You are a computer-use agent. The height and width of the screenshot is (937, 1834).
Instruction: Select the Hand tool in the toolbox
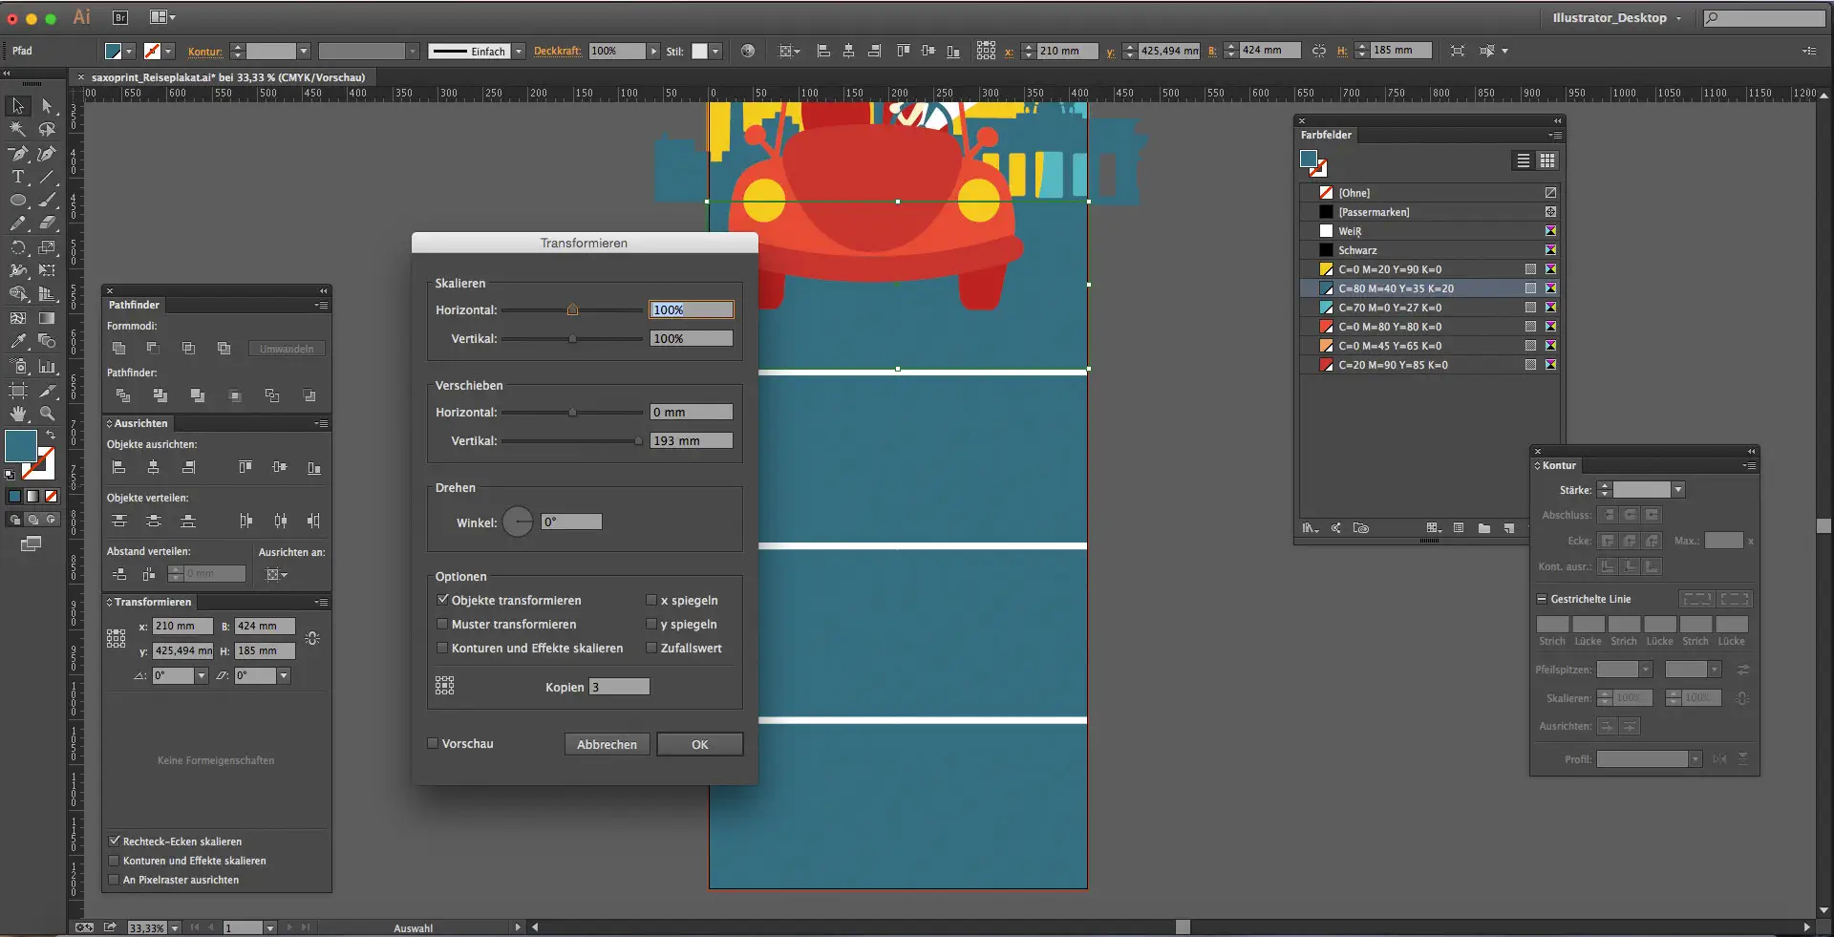coord(18,414)
